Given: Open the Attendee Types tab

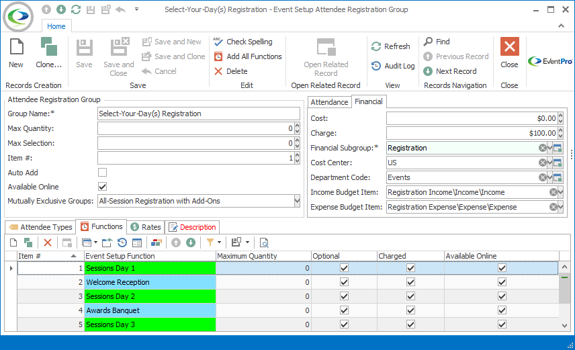Looking at the screenshot, I should point(40,227).
